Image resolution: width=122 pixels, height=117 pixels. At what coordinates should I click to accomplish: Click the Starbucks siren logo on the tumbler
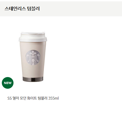tap(33, 58)
